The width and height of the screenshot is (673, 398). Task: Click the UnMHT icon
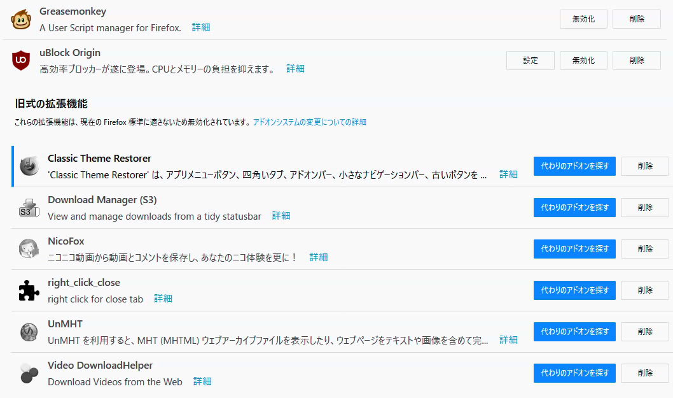[x=29, y=332]
